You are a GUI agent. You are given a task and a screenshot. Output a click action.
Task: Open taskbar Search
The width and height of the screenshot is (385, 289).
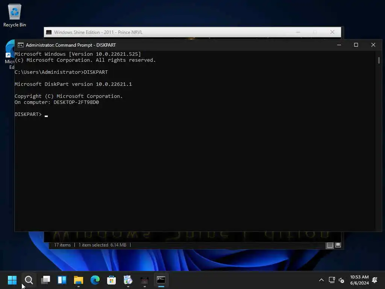[29, 280]
